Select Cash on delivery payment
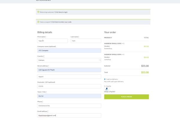180x120 pixels. [x=105, y=79]
